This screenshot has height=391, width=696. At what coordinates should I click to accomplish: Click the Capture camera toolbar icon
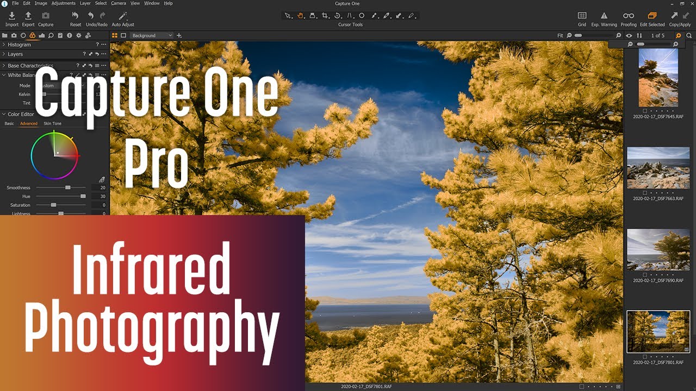coord(46,16)
